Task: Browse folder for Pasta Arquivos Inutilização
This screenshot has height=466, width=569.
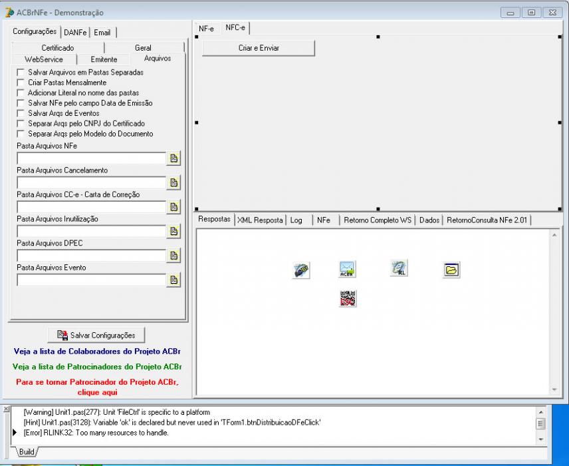Action: [x=173, y=231]
